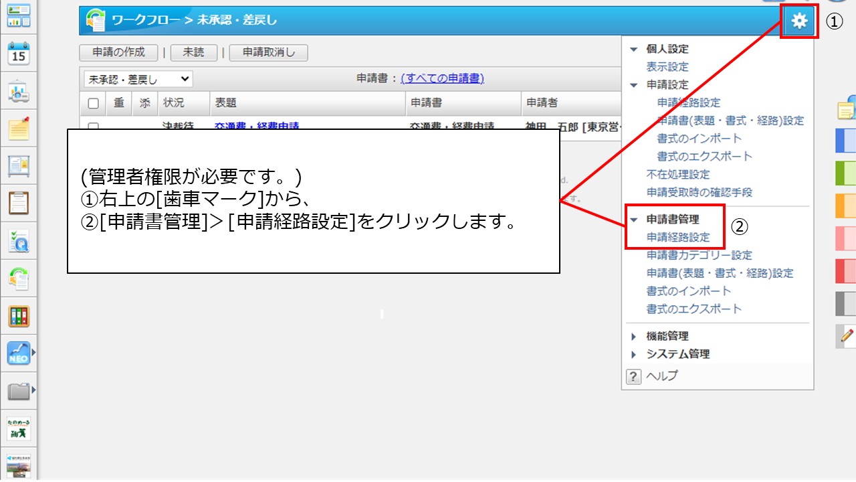Select 申請経路設定 under 申請書管理
Viewport: 856px width, 482px height.
click(x=677, y=237)
